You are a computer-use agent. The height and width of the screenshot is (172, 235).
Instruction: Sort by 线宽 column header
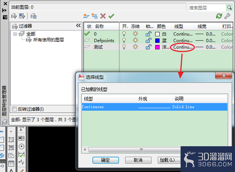click(202, 26)
